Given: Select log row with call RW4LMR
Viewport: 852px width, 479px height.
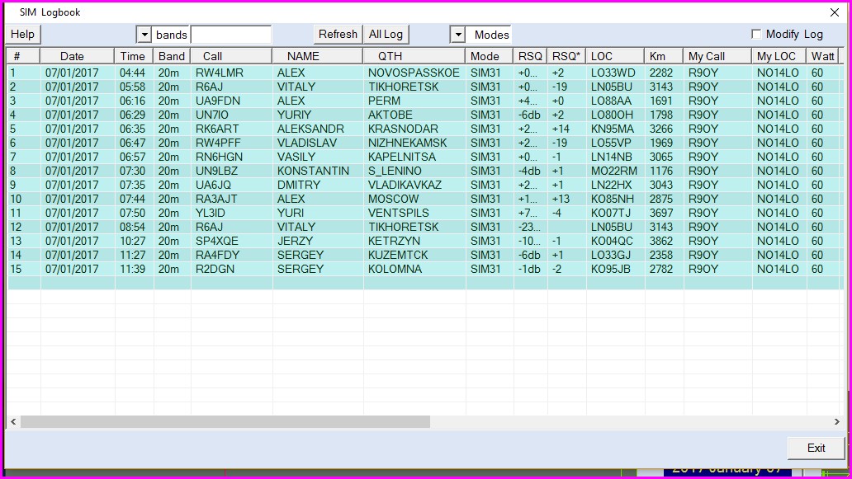Looking at the screenshot, I should click(219, 73).
